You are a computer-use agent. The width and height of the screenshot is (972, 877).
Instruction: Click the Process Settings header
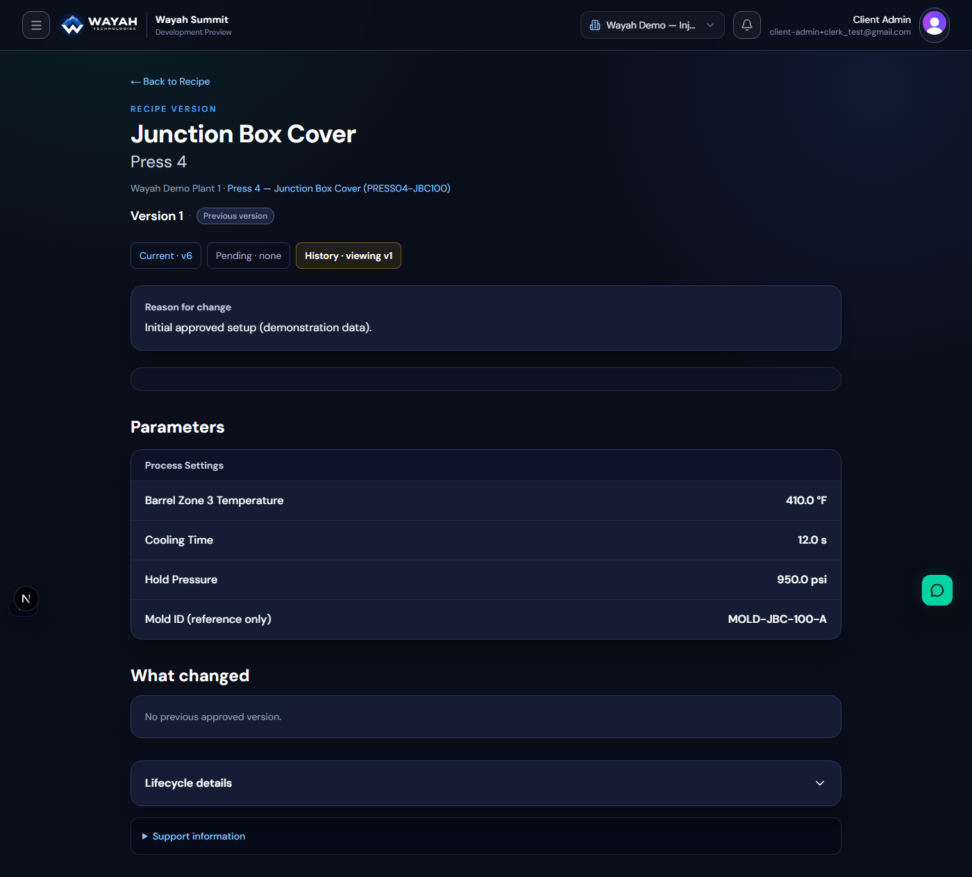tap(184, 465)
